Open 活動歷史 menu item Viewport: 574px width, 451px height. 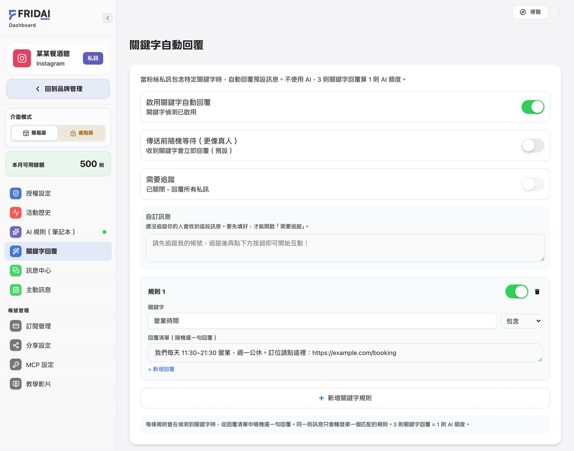tap(58, 213)
